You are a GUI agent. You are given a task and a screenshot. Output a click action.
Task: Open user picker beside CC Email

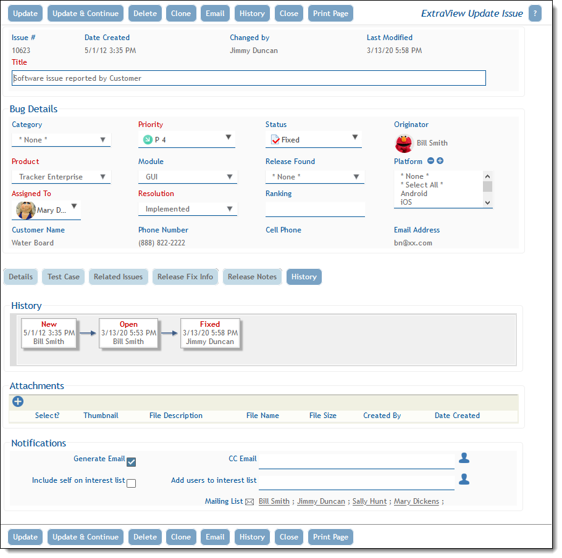pyautogui.click(x=464, y=458)
